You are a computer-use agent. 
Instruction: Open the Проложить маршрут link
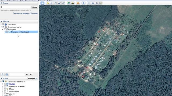(x=21, y=13)
